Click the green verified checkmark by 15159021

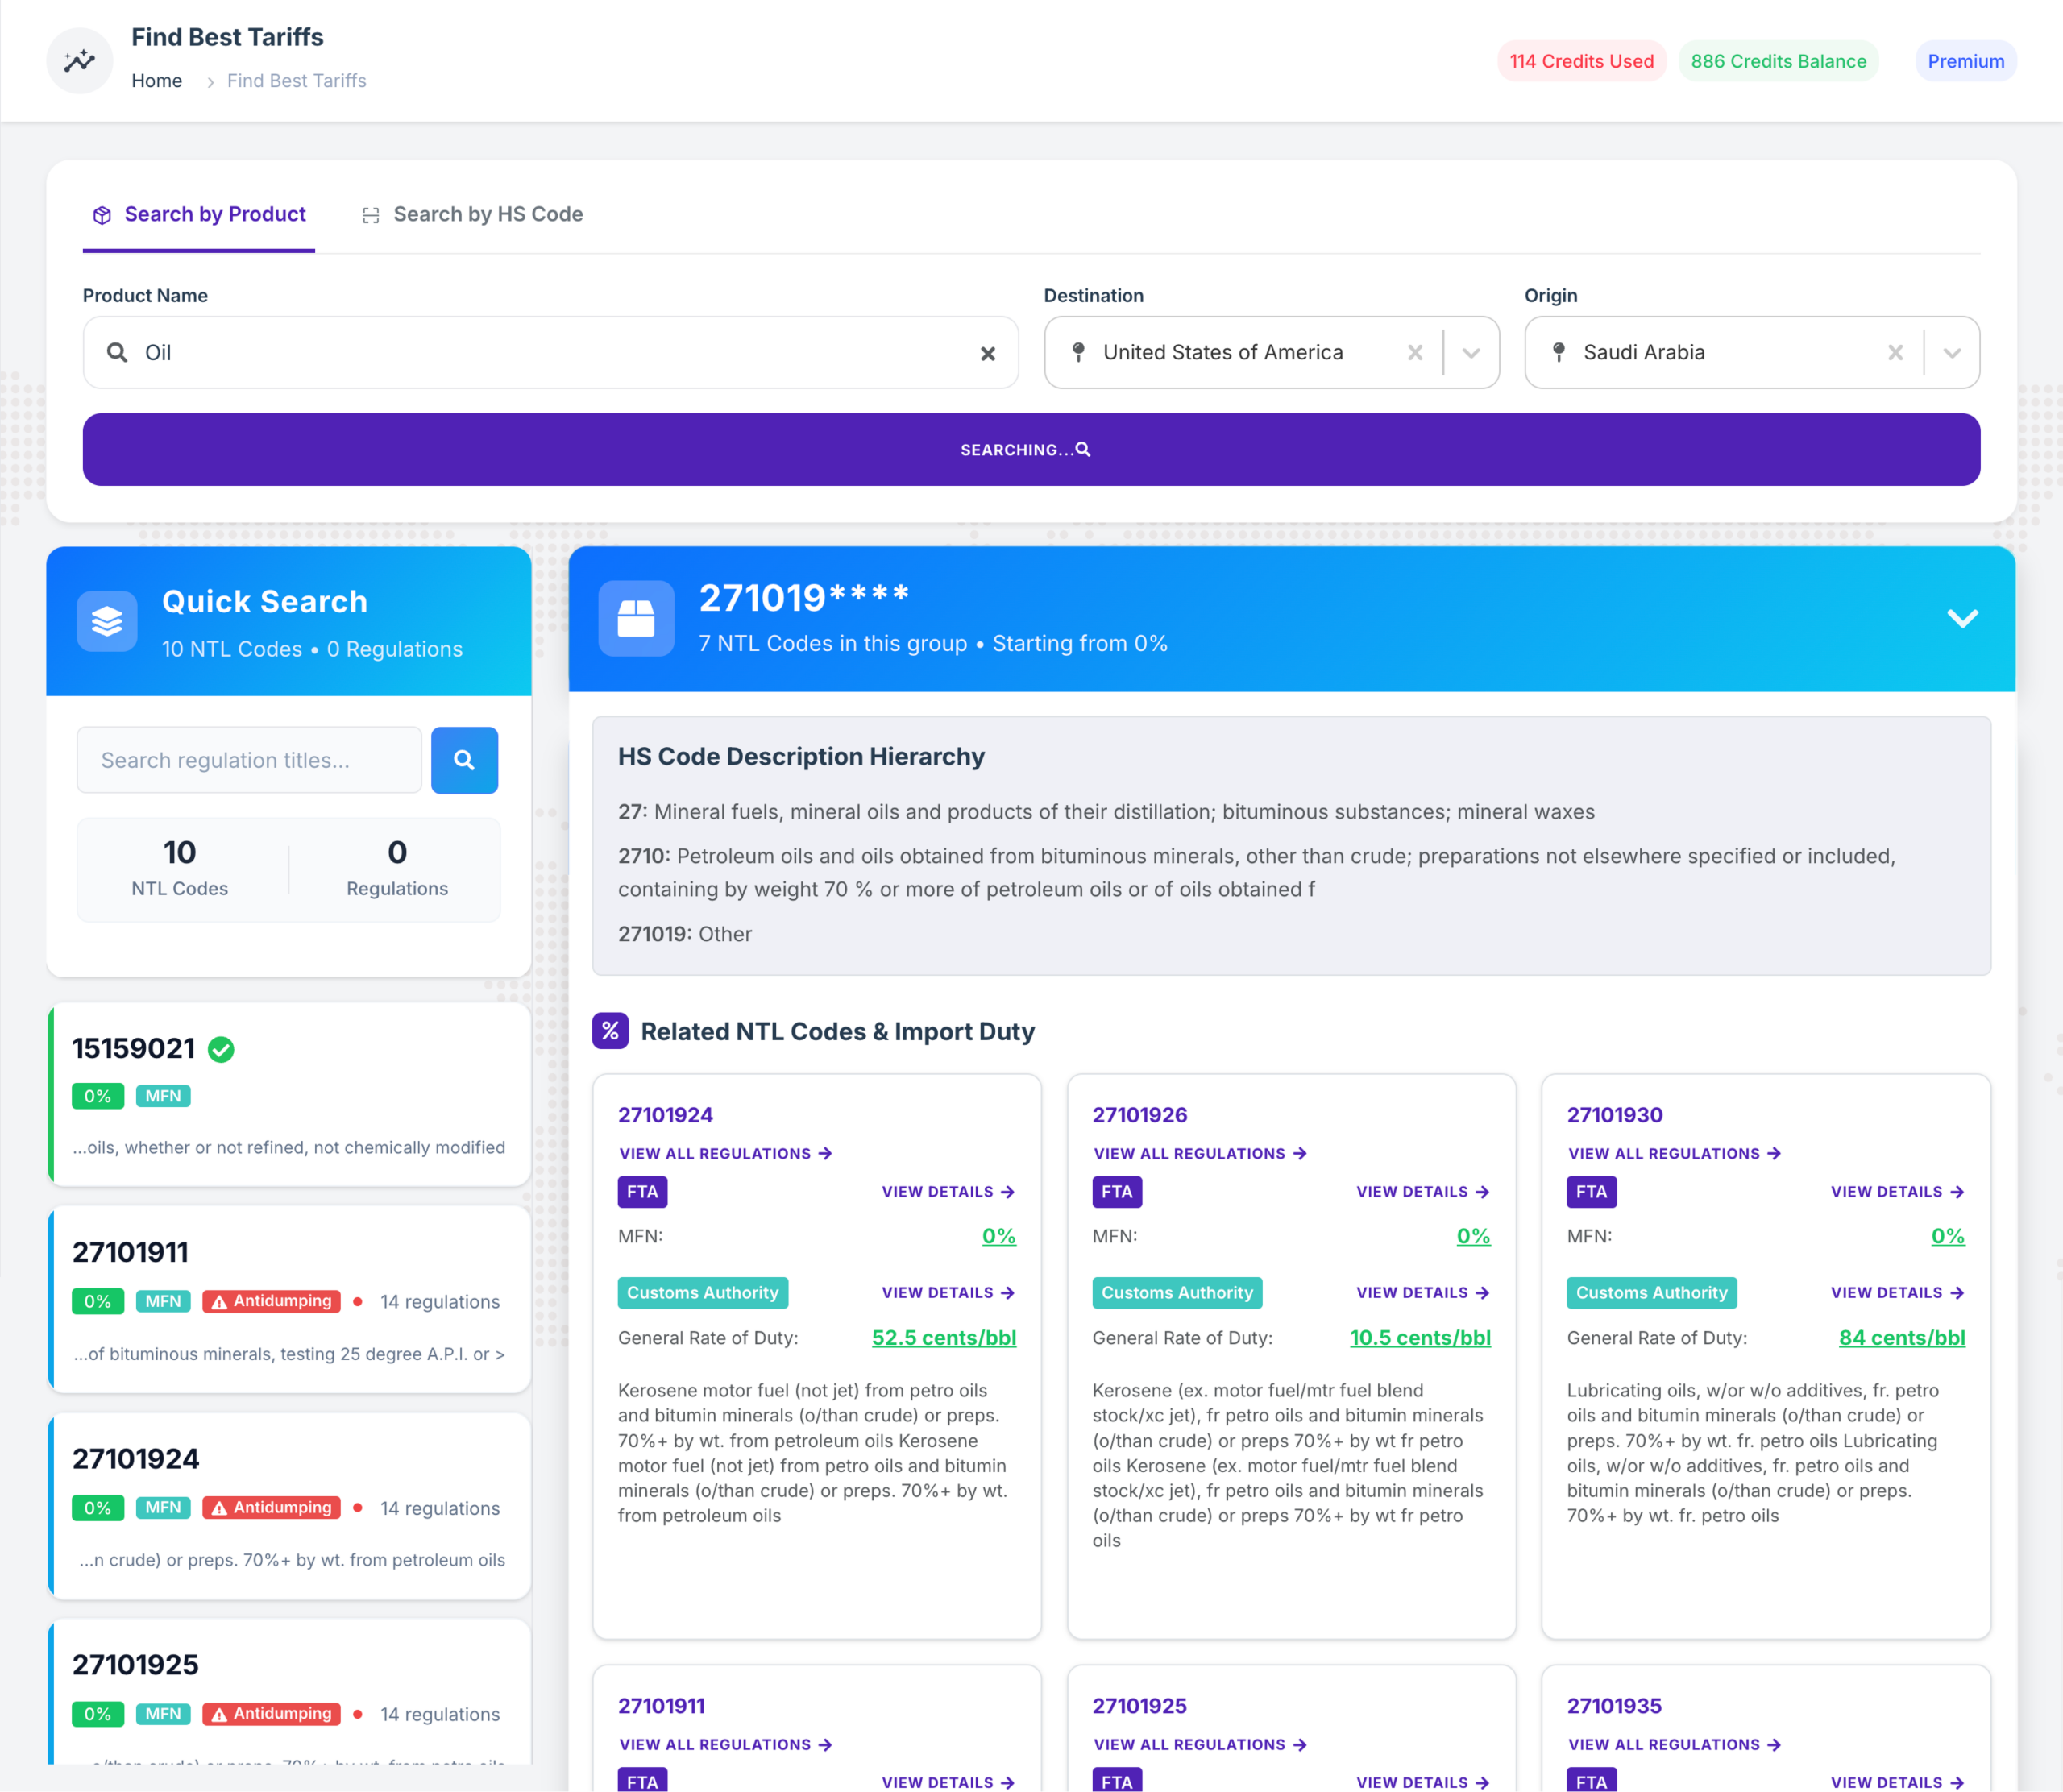coord(221,1049)
